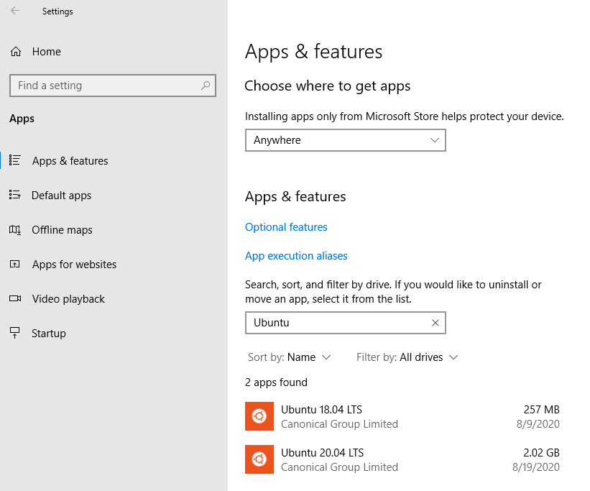Focus the Find a setting box
590x491 pixels.
pos(113,86)
